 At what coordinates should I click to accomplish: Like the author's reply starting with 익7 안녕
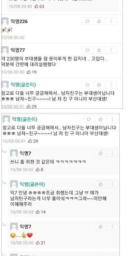tap(101, 184)
